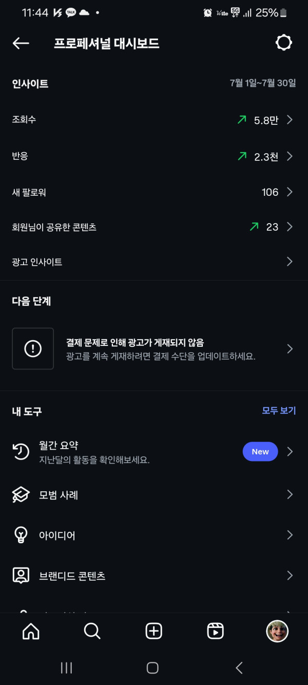308x685 pixels.
Task: Tap the 모두 보기 link
Action: (279, 411)
